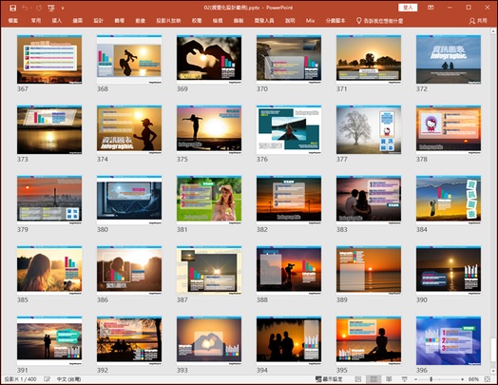Image resolution: width=498 pixels, height=385 pixels.
Task: Open the 投影片放映 (Slide Show) tab
Action: pos(168,21)
